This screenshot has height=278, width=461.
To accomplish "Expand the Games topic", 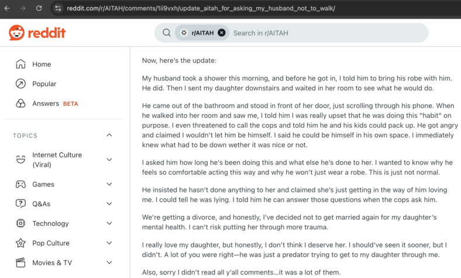I will [109, 184].
